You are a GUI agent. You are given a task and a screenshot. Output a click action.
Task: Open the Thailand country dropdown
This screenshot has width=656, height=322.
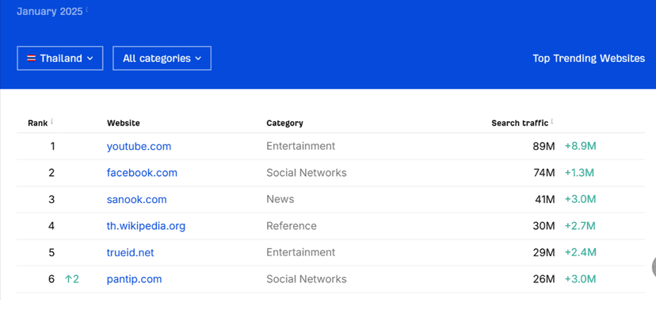click(x=60, y=58)
